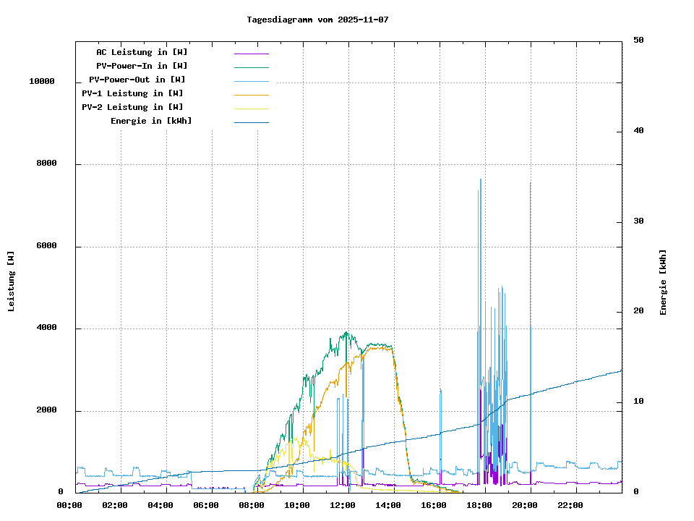Image resolution: width=694 pixels, height=521 pixels.
Task: Select the Energie in kWh legend label
Action: click(151, 121)
